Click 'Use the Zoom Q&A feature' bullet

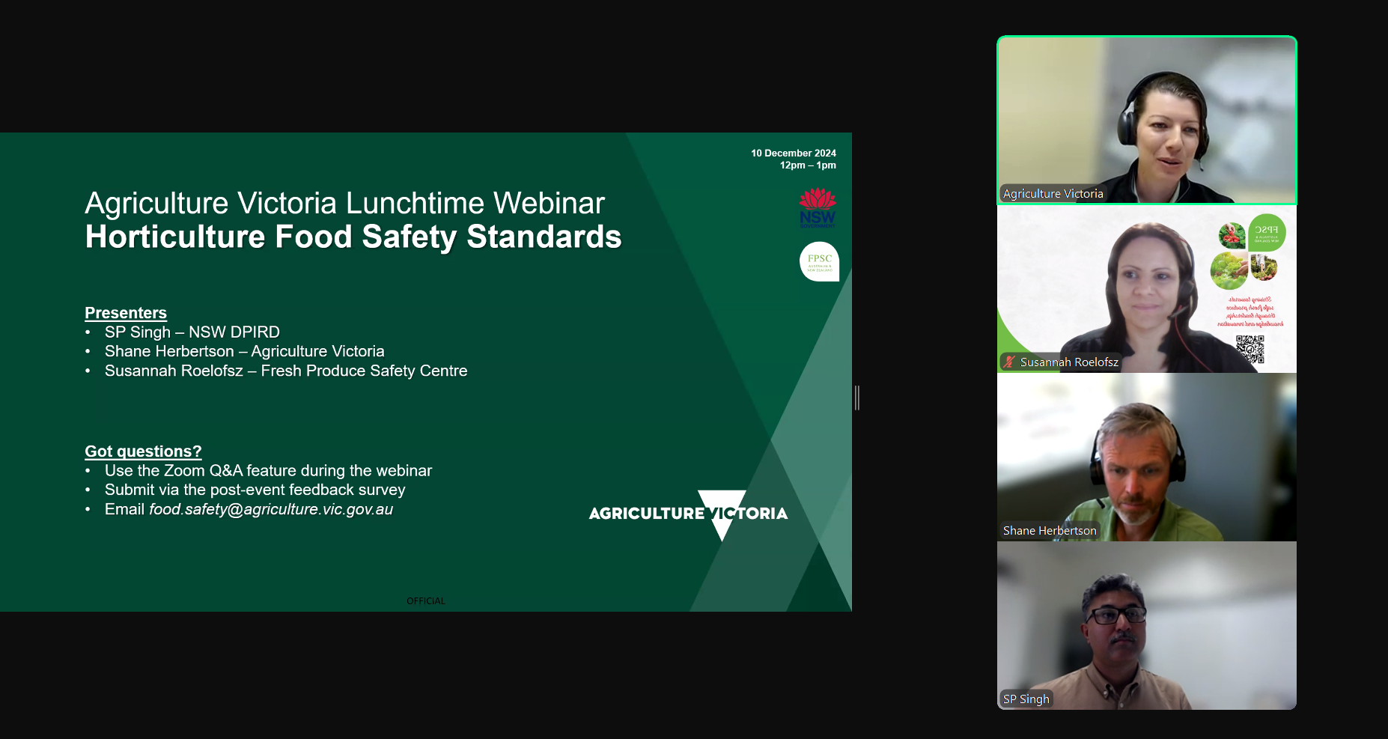[x=268, y=471]
